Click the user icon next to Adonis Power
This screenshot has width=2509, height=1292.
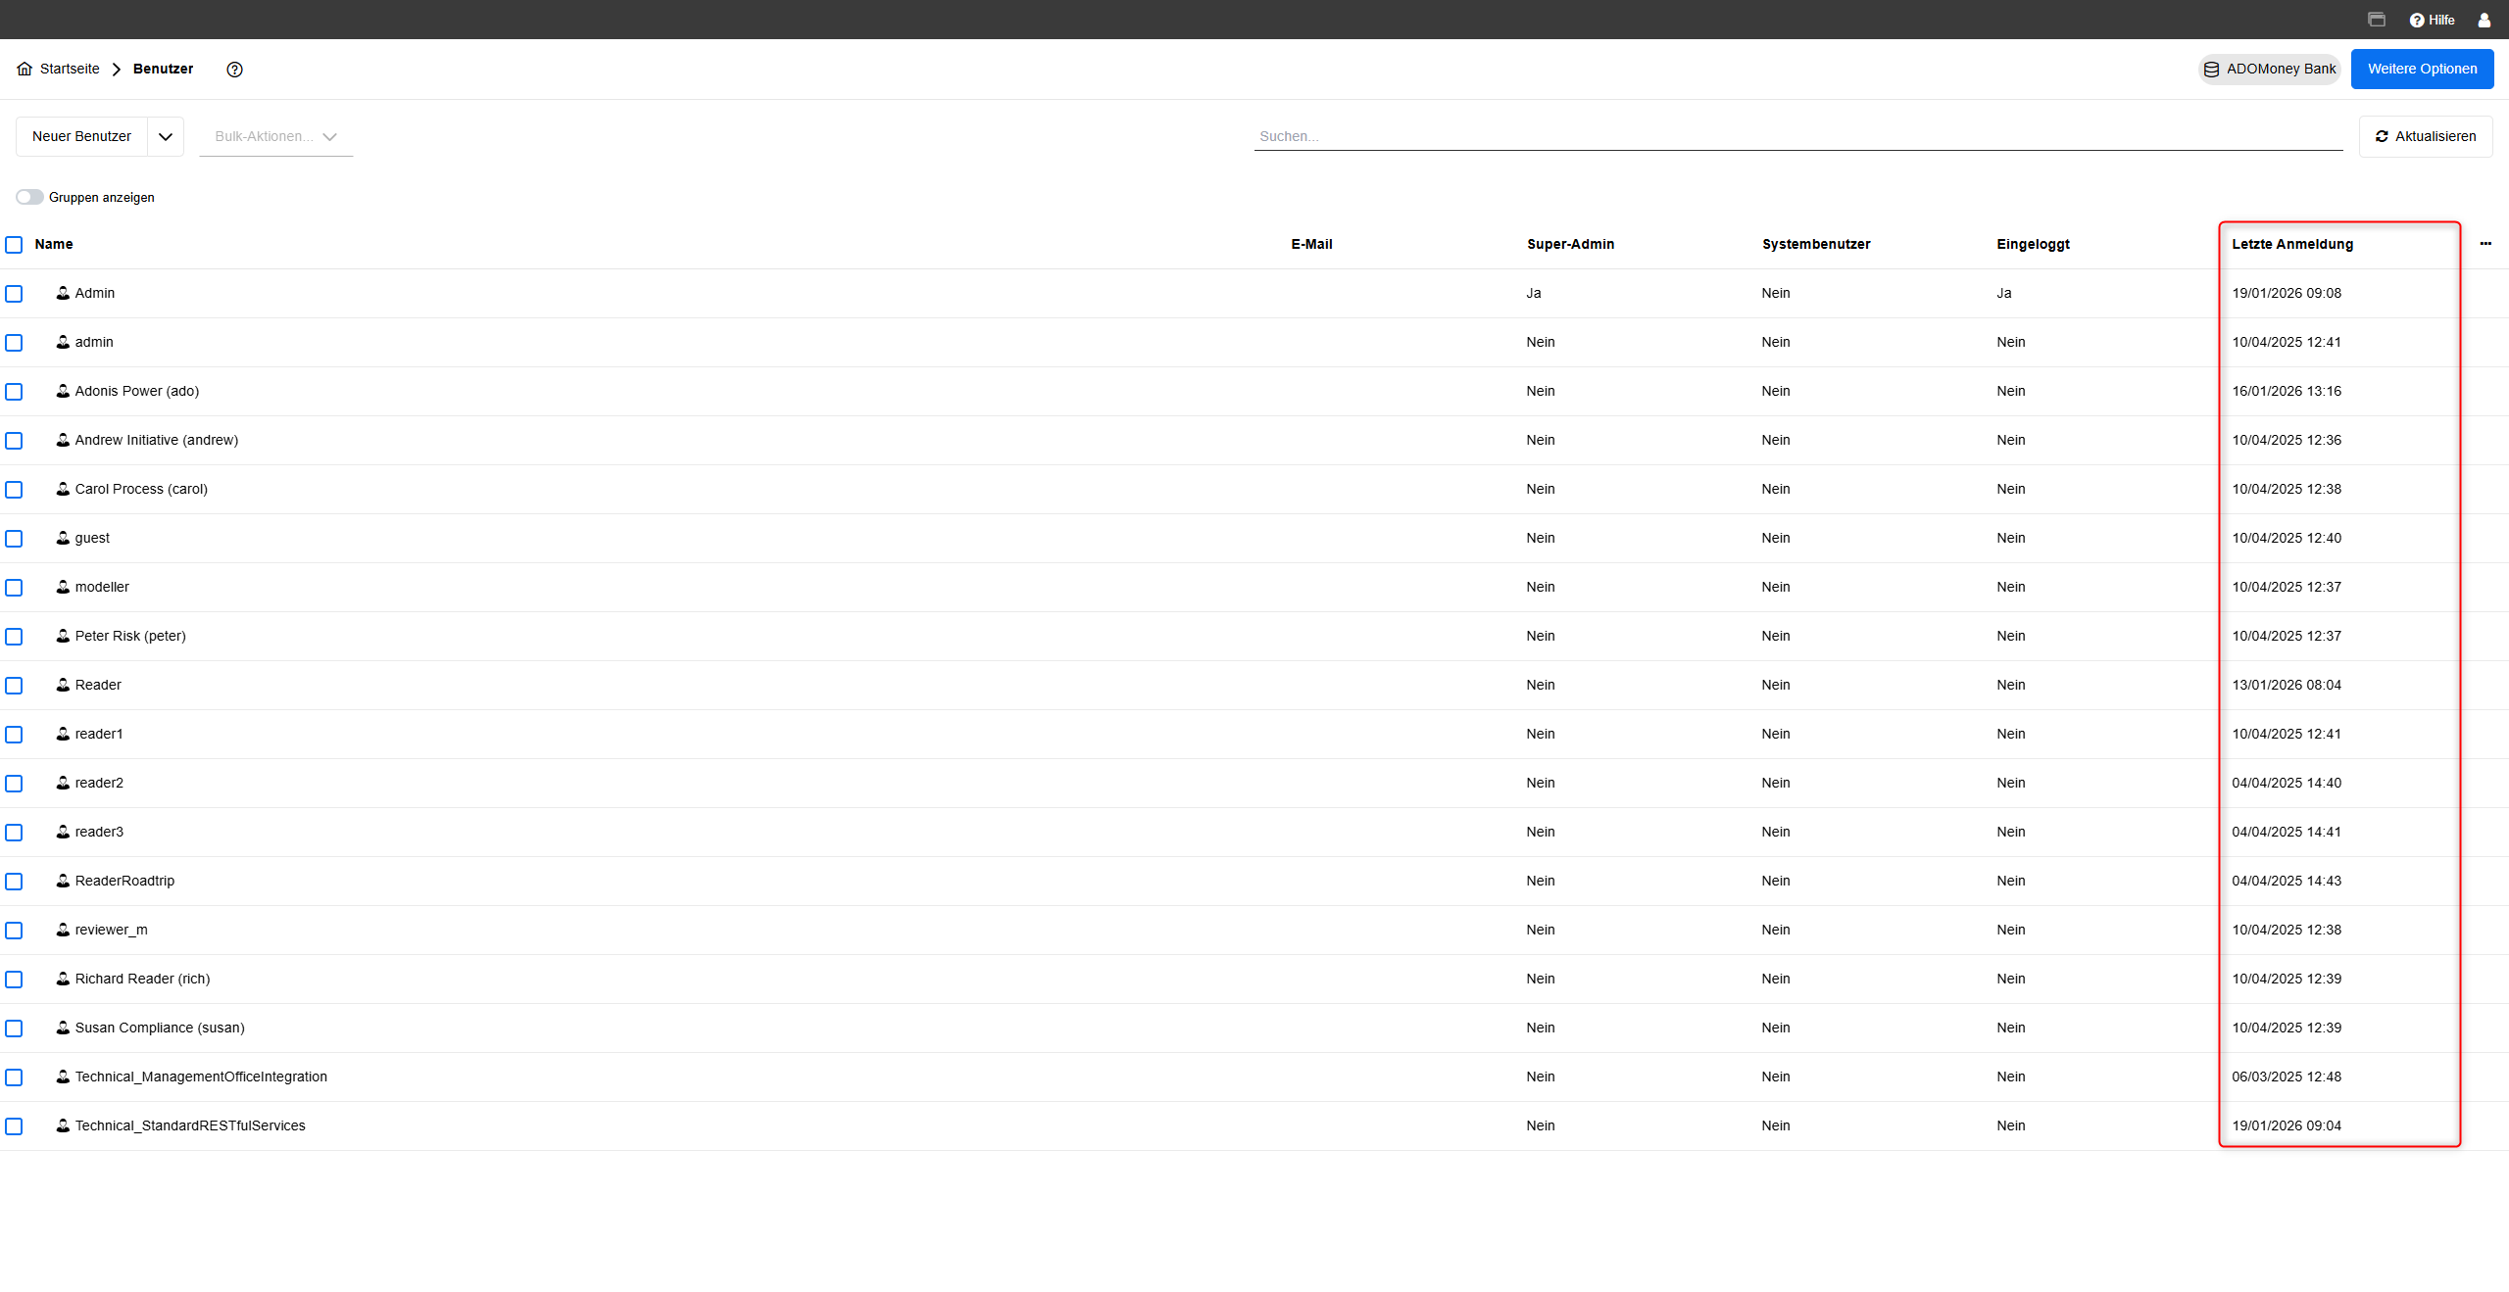point(63,391)
